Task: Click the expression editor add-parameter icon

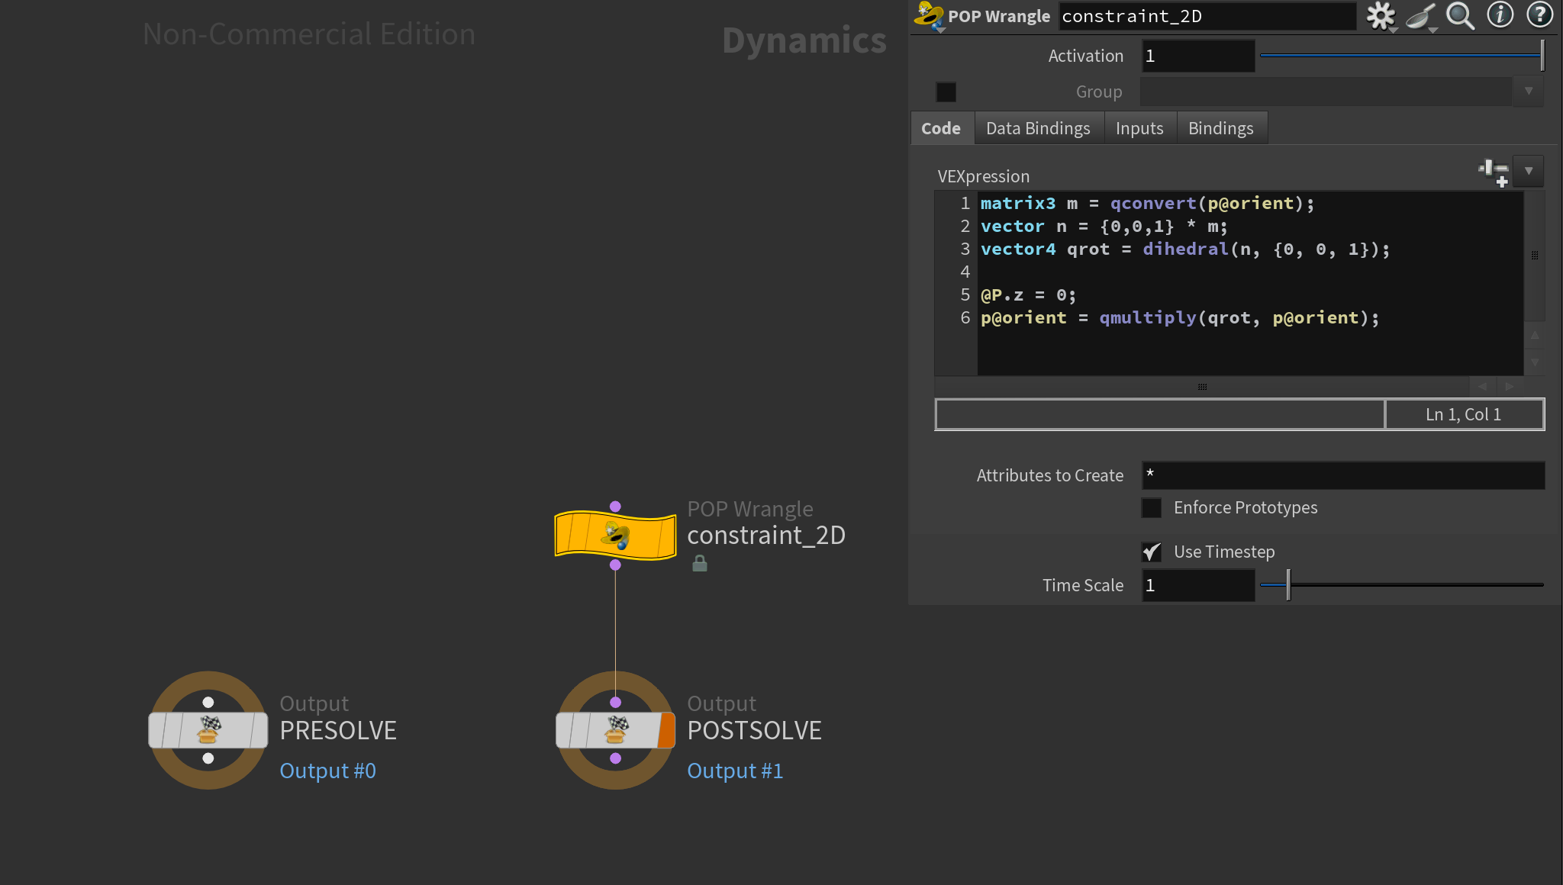Action: click(x=1494, y=172)
